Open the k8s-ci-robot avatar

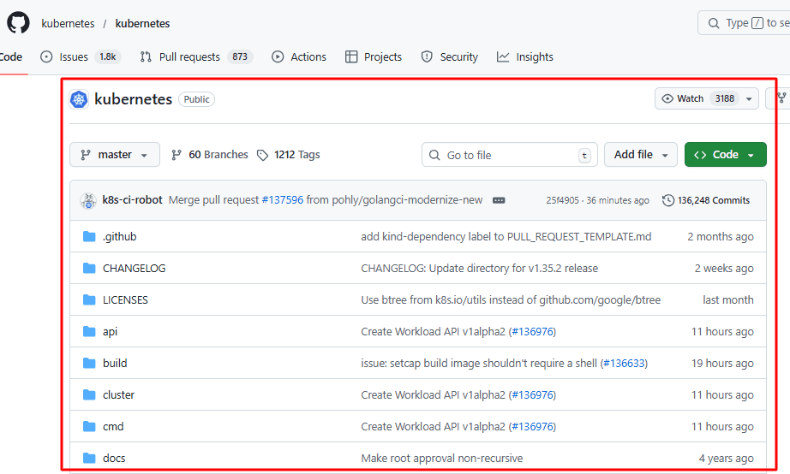pos(88,200)
